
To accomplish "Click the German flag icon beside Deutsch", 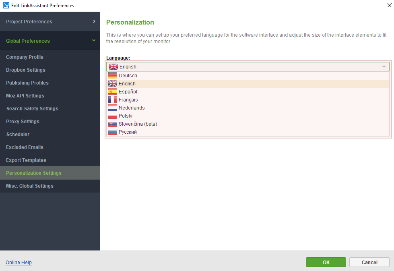I will tap(113, 75).
